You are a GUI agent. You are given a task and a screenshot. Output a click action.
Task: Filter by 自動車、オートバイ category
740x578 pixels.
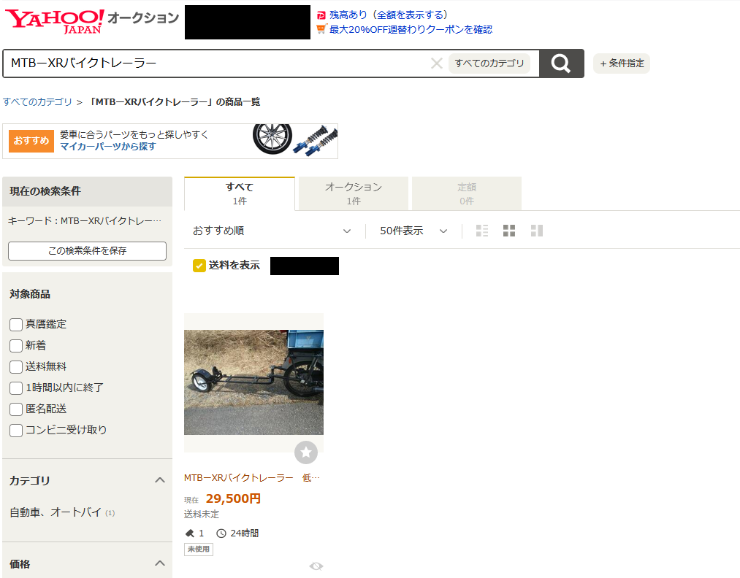pos(56,512)
